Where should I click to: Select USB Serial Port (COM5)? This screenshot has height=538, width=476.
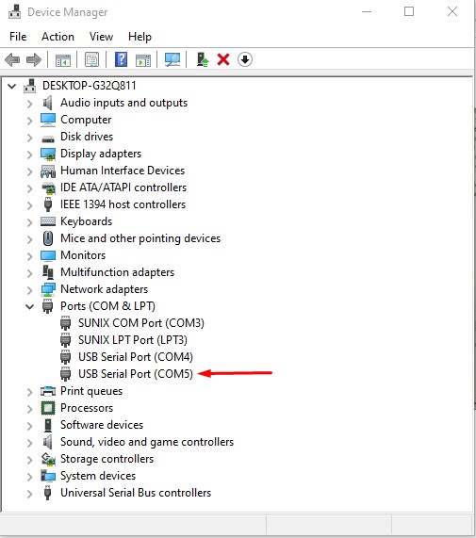(136, 374)
